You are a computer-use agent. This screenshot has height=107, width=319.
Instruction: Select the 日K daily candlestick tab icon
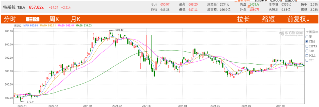[x=33, y=19]
